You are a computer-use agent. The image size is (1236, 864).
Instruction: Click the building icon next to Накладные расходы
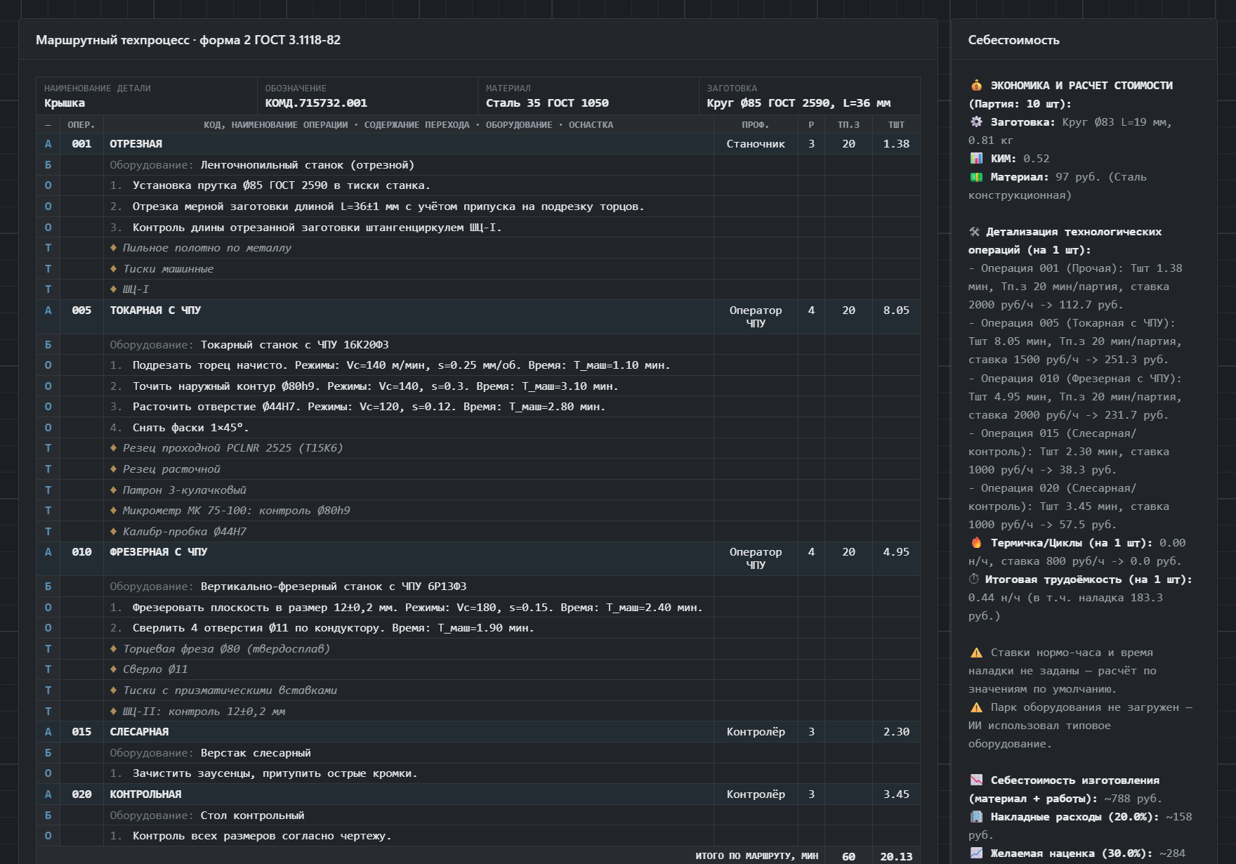(976, 817)
